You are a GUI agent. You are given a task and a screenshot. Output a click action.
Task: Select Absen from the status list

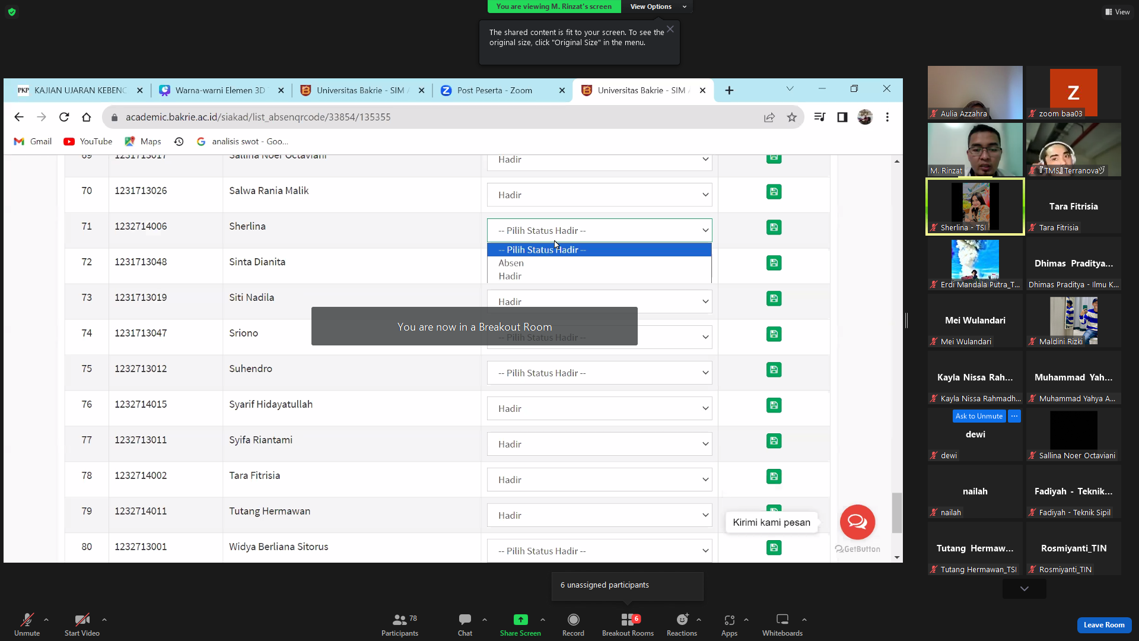click(x=599, y=263)
